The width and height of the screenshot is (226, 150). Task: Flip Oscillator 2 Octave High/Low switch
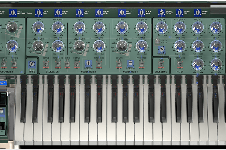tap(77, 64)
